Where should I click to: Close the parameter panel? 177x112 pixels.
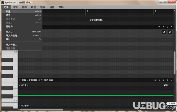pyautogui.click(x=171, y=80)
